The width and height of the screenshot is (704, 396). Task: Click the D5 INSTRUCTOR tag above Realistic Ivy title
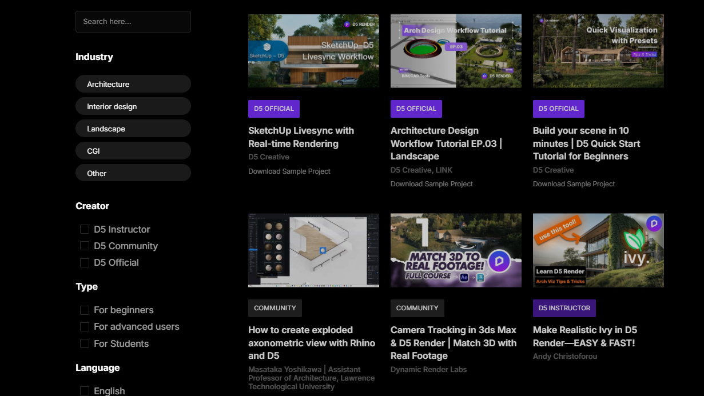[564, 308]
